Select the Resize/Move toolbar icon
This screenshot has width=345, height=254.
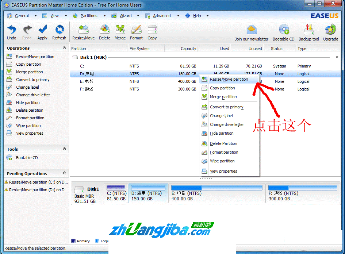(83, 32)
